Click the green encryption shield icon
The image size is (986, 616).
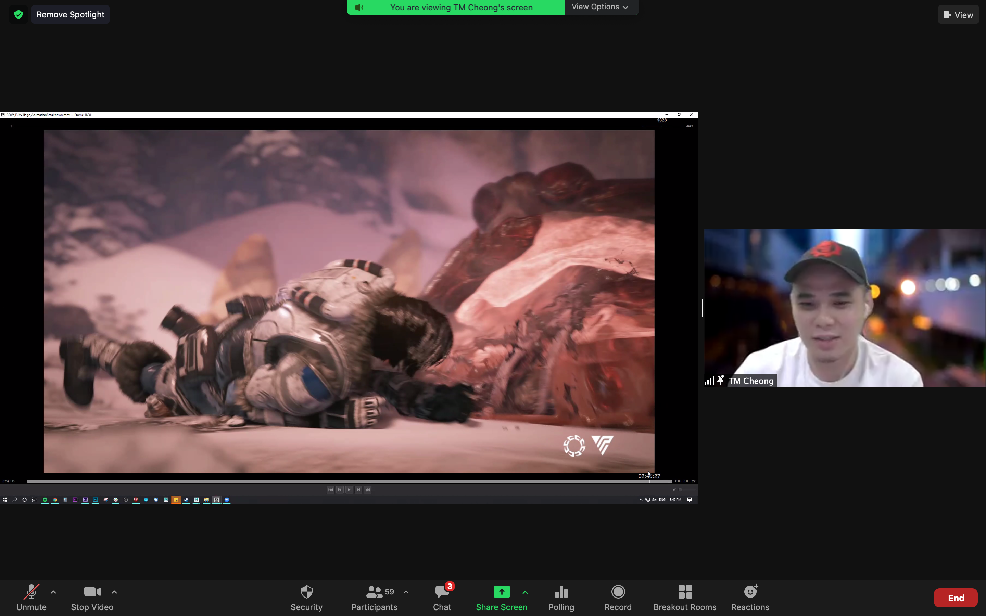pos(18,15)
